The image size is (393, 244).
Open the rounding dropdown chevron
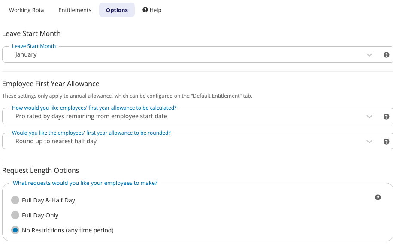coord(369,142)
